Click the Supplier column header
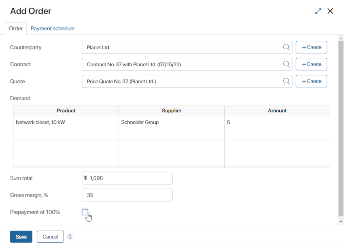 172,110
